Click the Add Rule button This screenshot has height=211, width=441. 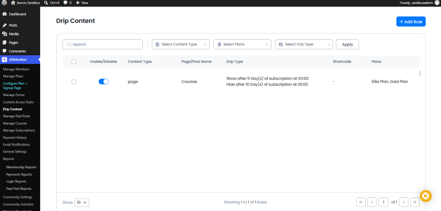[411, 22]
